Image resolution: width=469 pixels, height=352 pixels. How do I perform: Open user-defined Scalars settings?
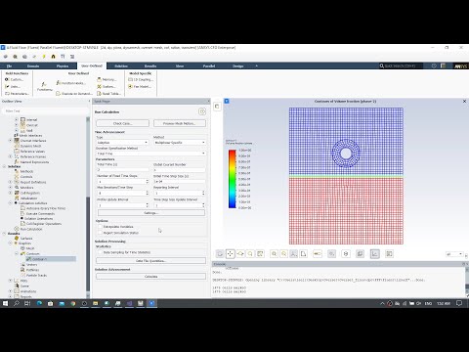pos(107,87)
